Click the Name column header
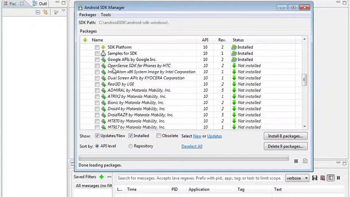This screenshot has width=350, height=197. 97,40
